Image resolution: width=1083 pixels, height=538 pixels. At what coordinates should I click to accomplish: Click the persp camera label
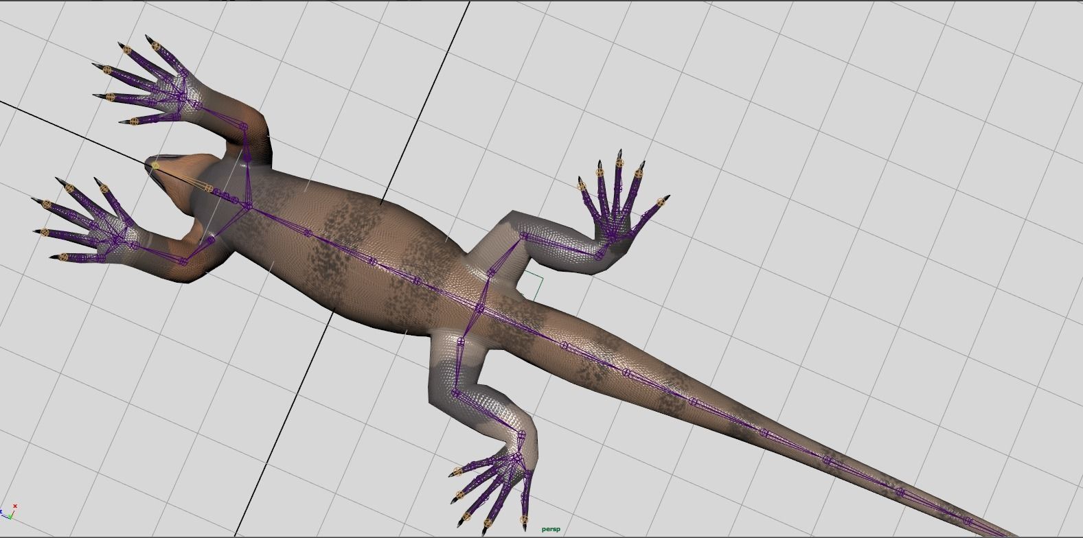[x=551, y=529]
